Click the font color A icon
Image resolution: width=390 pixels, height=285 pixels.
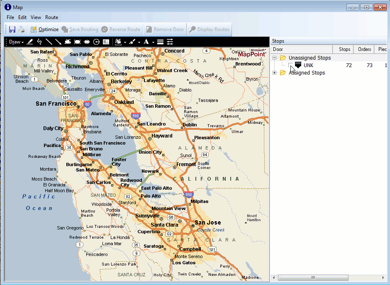(146, 42)
